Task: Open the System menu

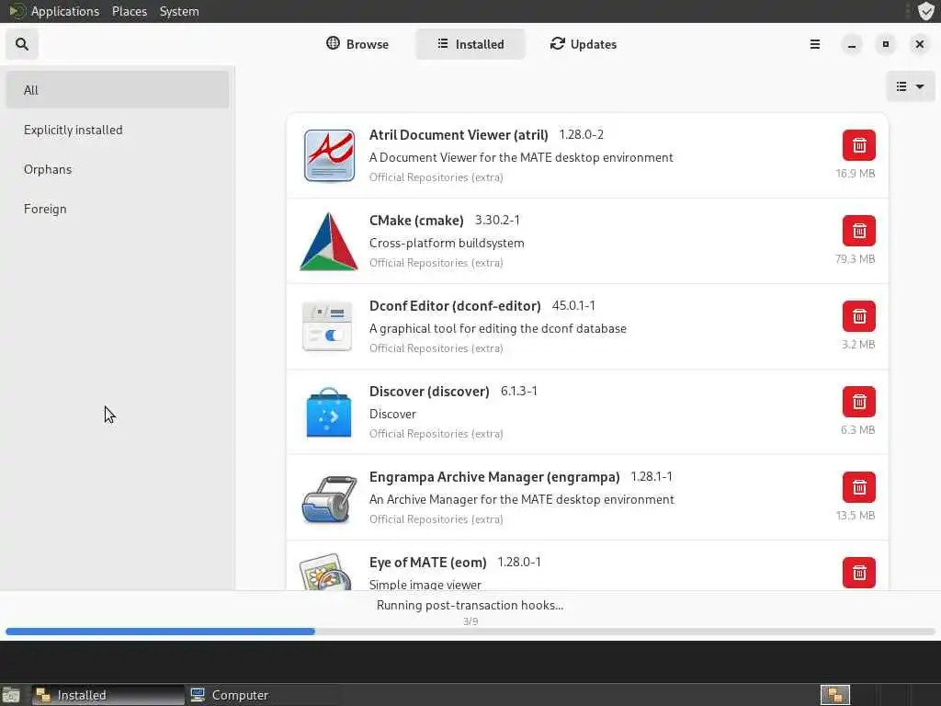Action: click(179, 11)
